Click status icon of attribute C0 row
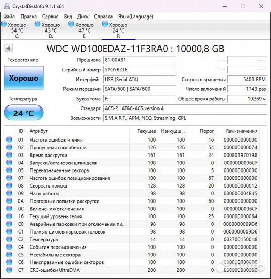The height and width of the screenshot is (279, 271). click(x=9, y=224)
